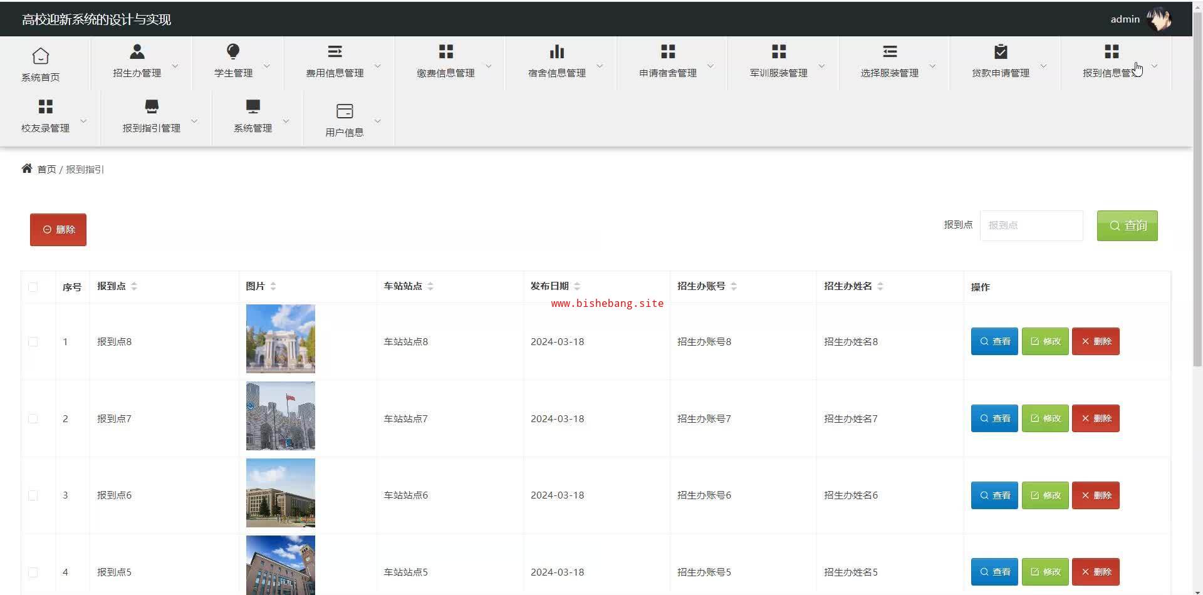Screen dimensions: 1203x595
Task: Click 修改 button for 报到点7 row
Action: [1044, 418]
